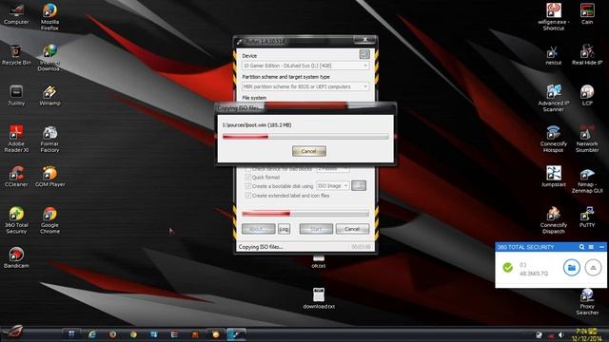Open Network Stumbler desktop shortcut
This screenshot has height=342, width=609.
tap(587, 139)
